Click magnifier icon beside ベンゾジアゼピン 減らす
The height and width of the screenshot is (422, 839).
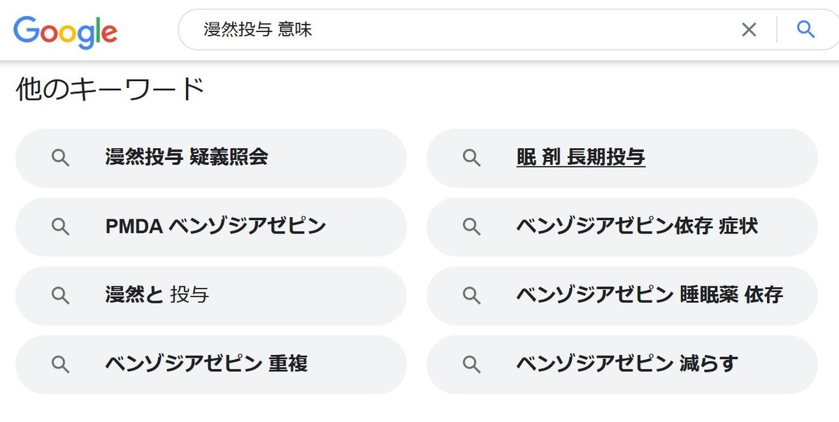[472, 364]
